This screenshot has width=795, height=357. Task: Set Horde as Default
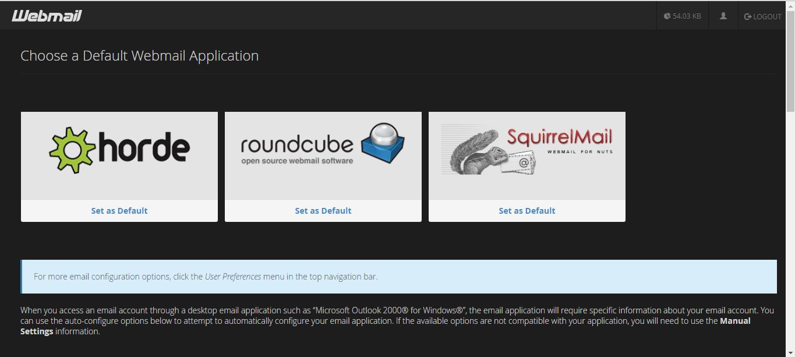point(119,211)
